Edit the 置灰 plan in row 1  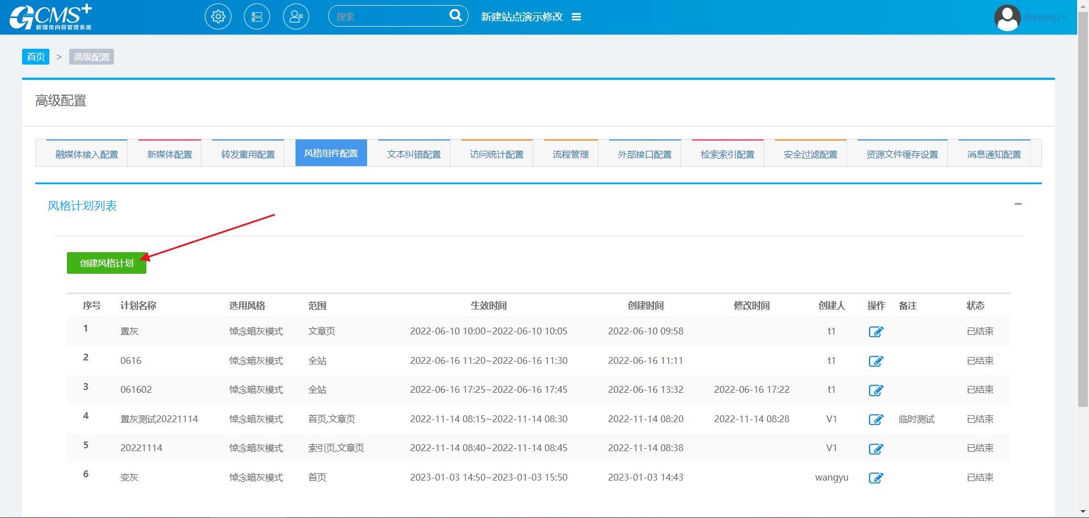pyautogui.click(x=876, y=332)
